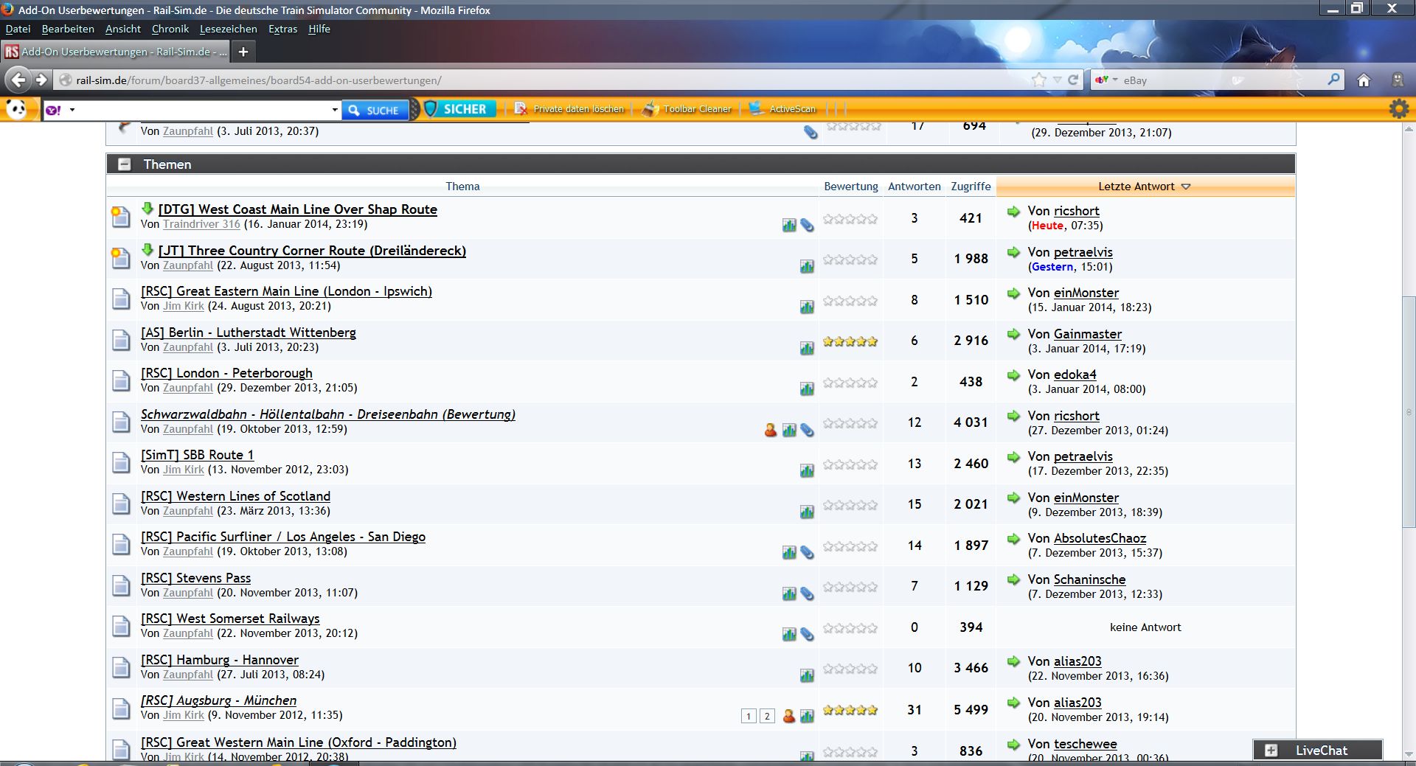Click the ActiveScan toolbar icon
This screenshot has height=766, width=1416.
(757, 109)
